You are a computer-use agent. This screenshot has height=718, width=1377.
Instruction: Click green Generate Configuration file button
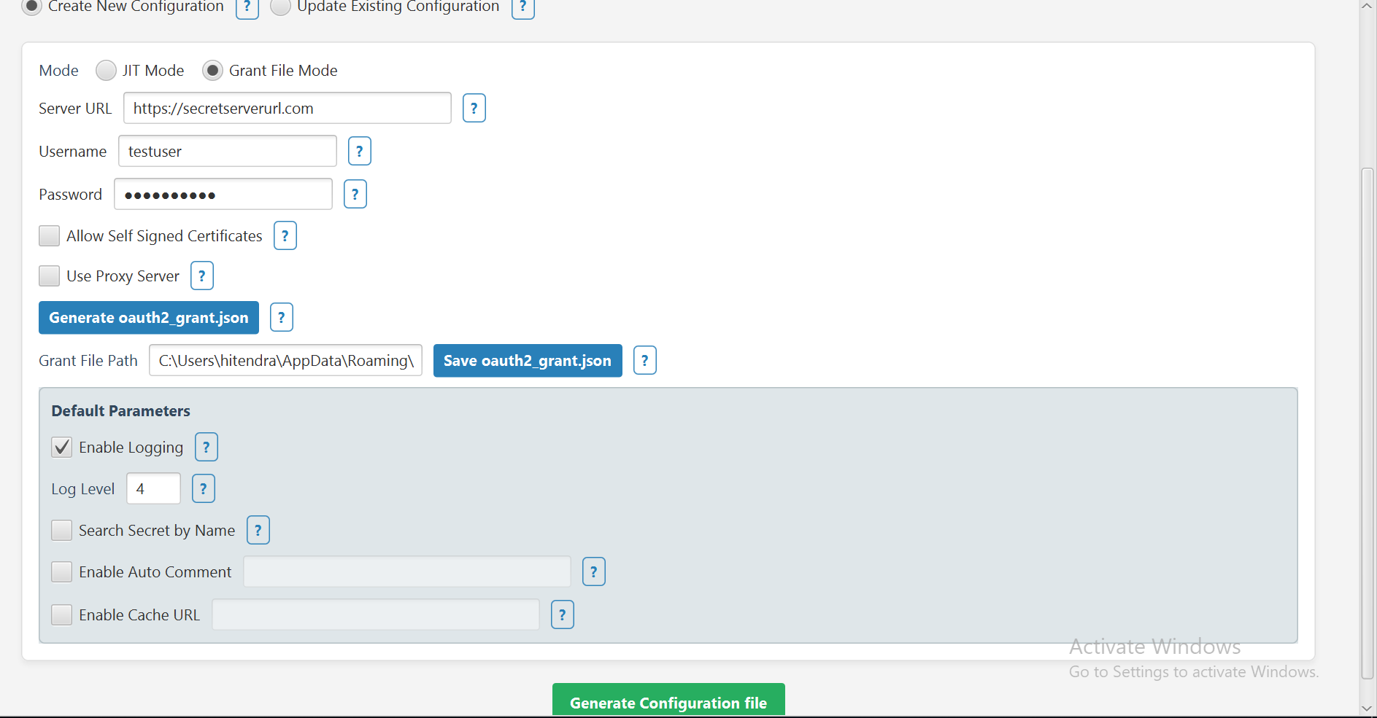[668, 701]
